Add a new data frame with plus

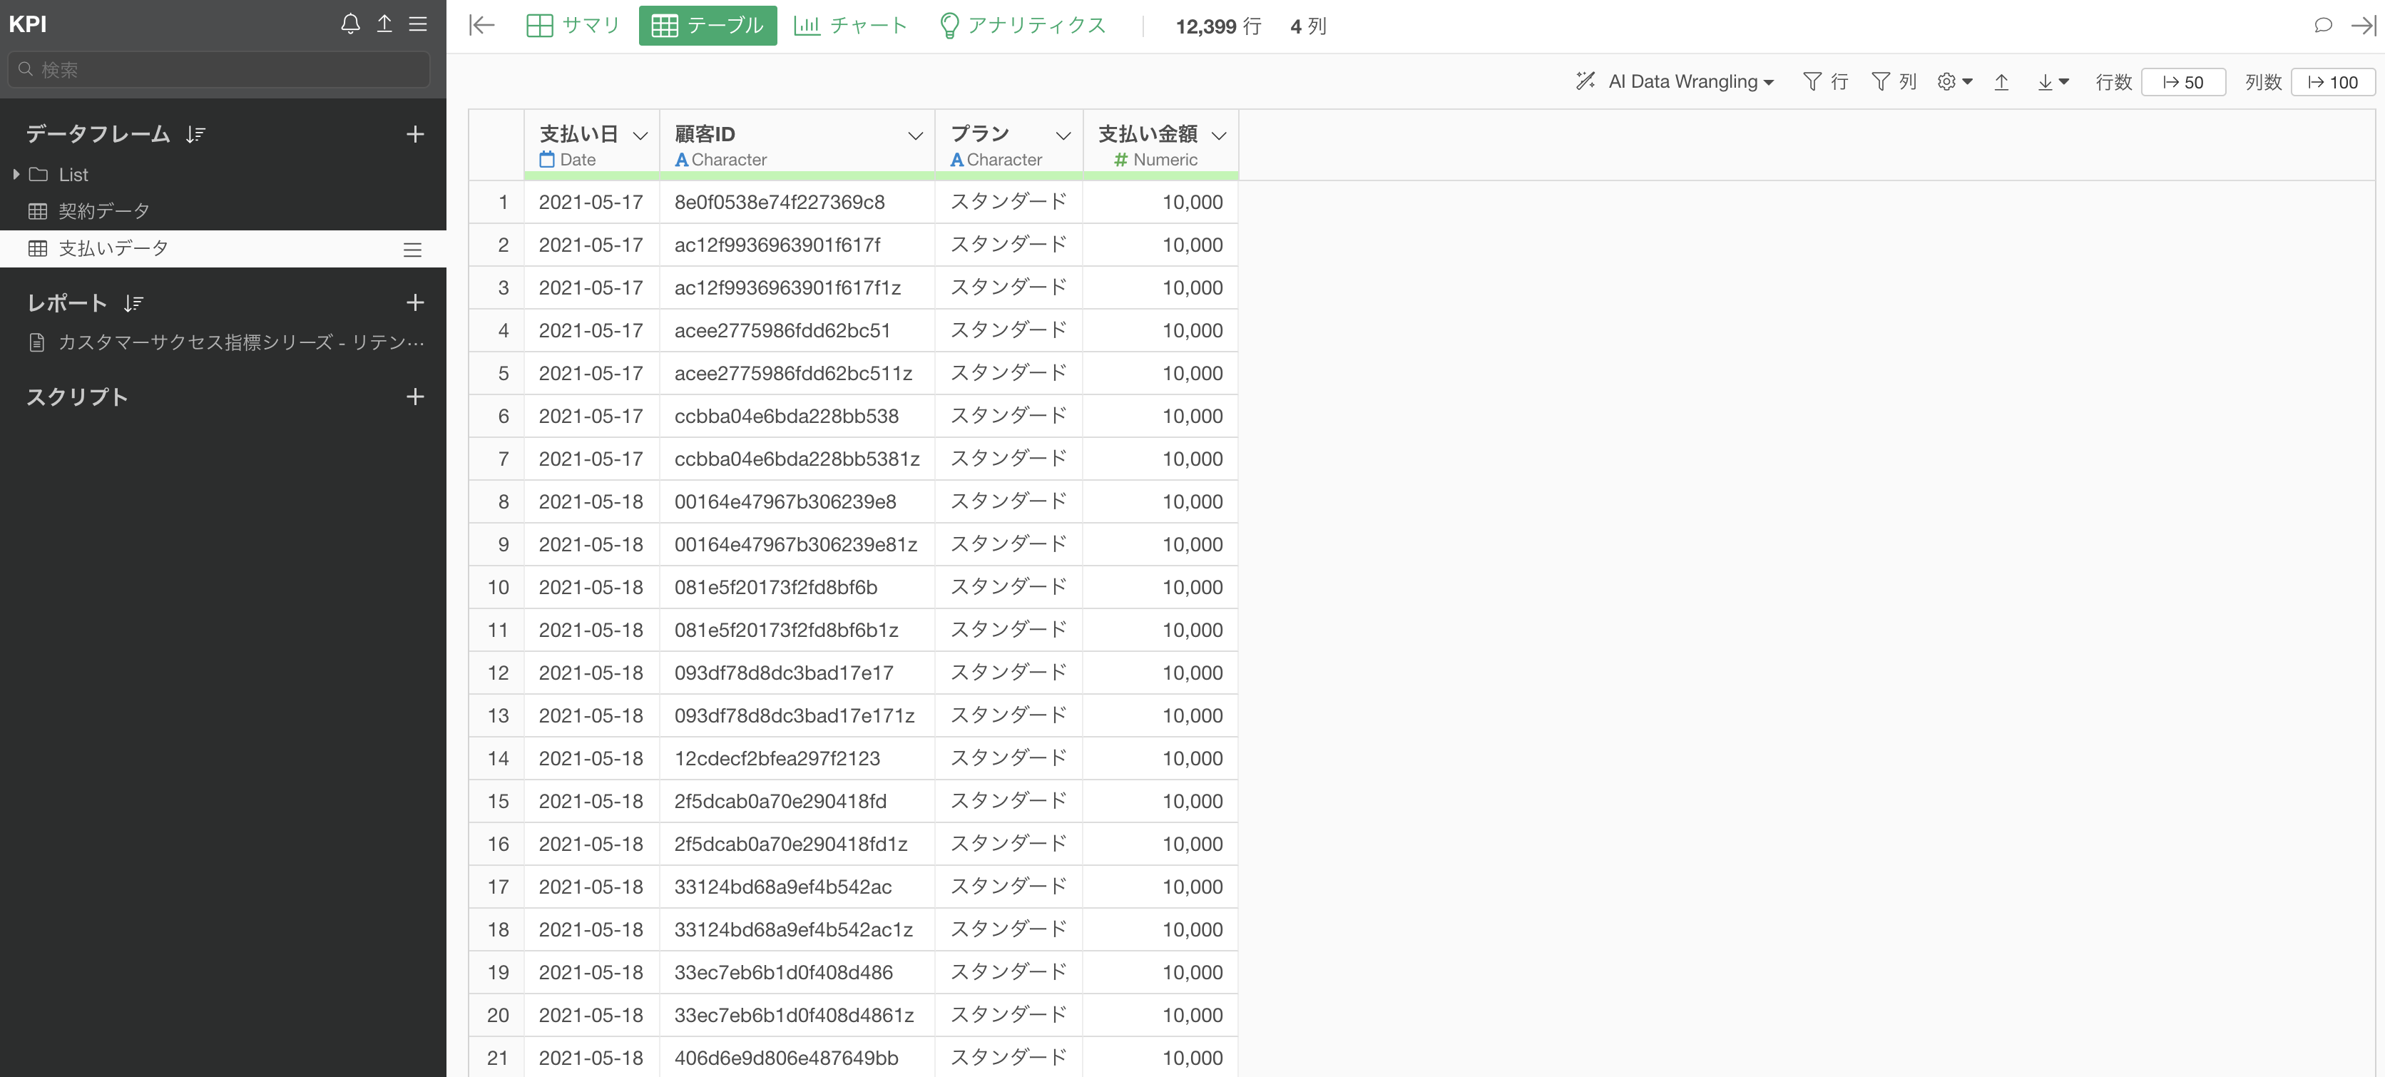click(416, 134)
